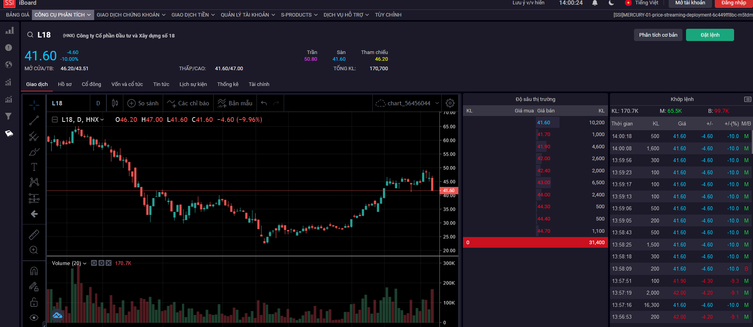The width and height of the screenshot is (753, 327).
Task: Toggle stay-in-drawing-mode pencil lock
Action: click(34, 287)
